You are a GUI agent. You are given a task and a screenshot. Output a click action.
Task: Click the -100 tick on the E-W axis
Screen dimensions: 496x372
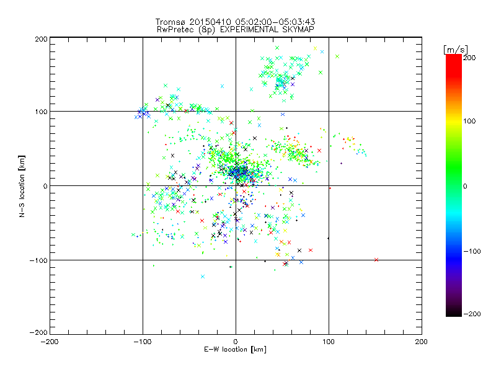[143, 342]
